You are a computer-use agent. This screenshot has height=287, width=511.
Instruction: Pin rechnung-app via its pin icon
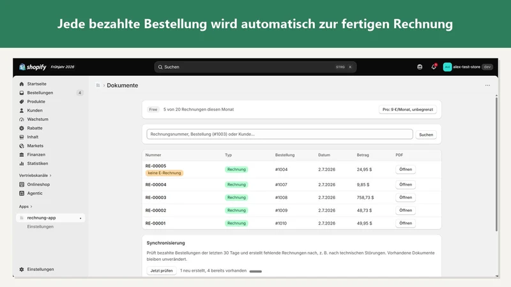pyautogui.click(x=80, y=218)
